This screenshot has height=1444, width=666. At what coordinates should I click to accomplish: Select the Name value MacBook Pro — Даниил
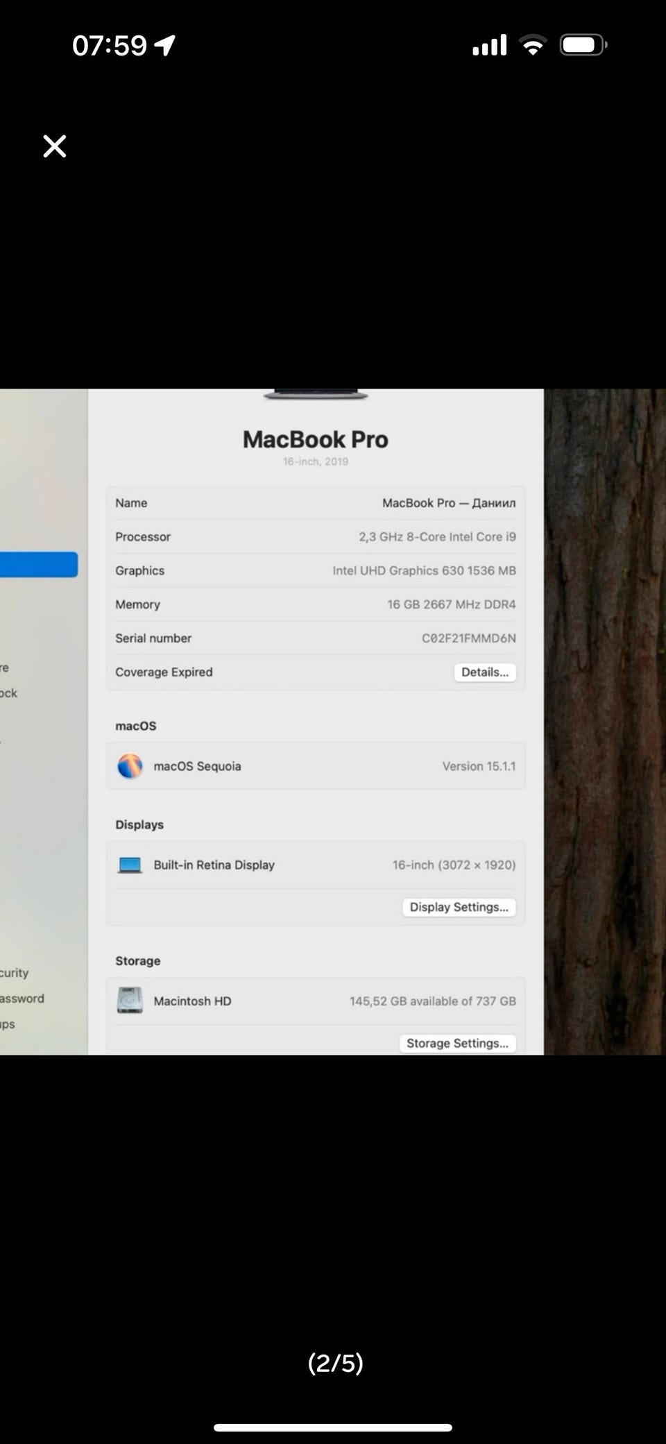pos(449,503)
